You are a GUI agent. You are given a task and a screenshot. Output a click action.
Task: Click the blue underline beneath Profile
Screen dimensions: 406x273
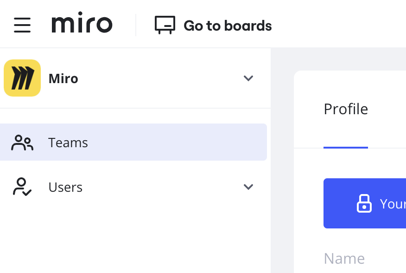(346, 147)
